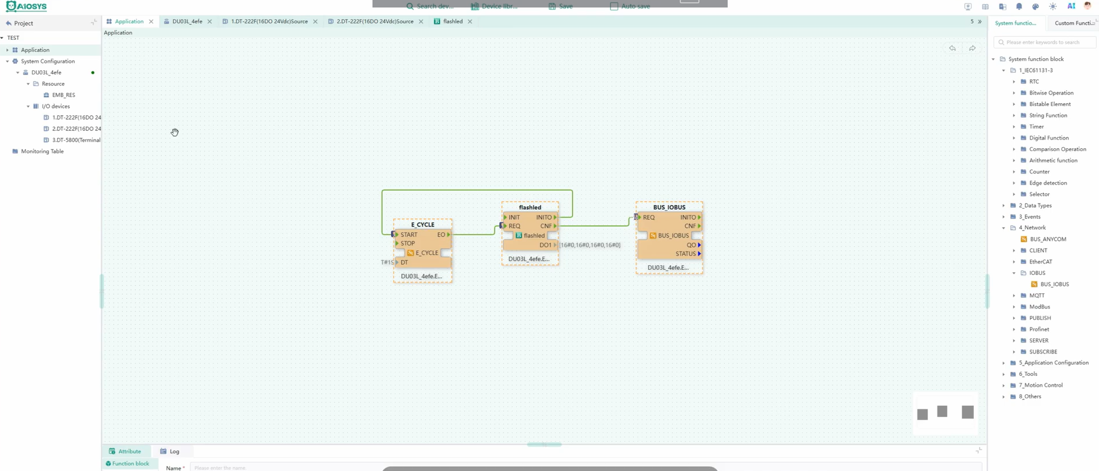Click the function block keyword search field

[1045, 42]
